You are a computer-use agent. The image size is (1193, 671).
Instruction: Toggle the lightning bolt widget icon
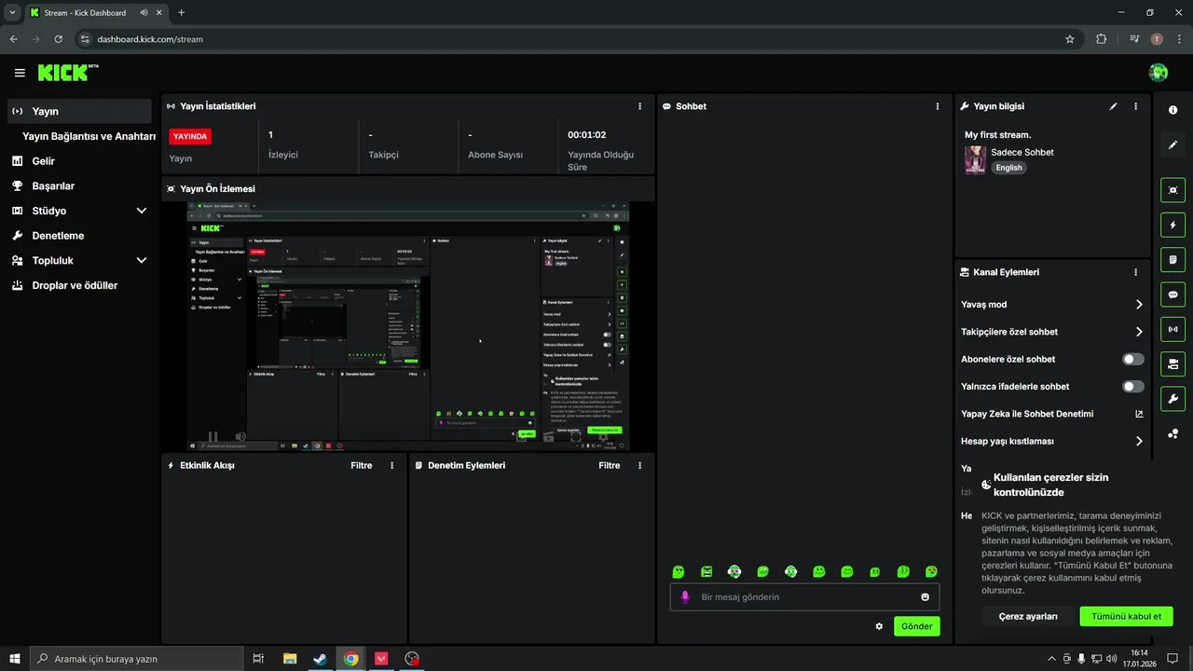pyautogui.click(x=1172, y=225)
